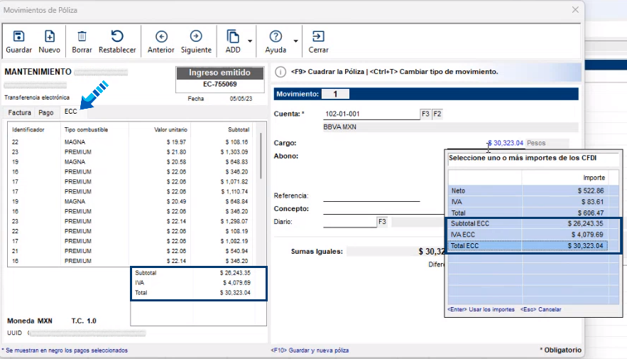
Task: Click the Ingreso emitido label
Action: pyautogui.click(x=220, y=73)
